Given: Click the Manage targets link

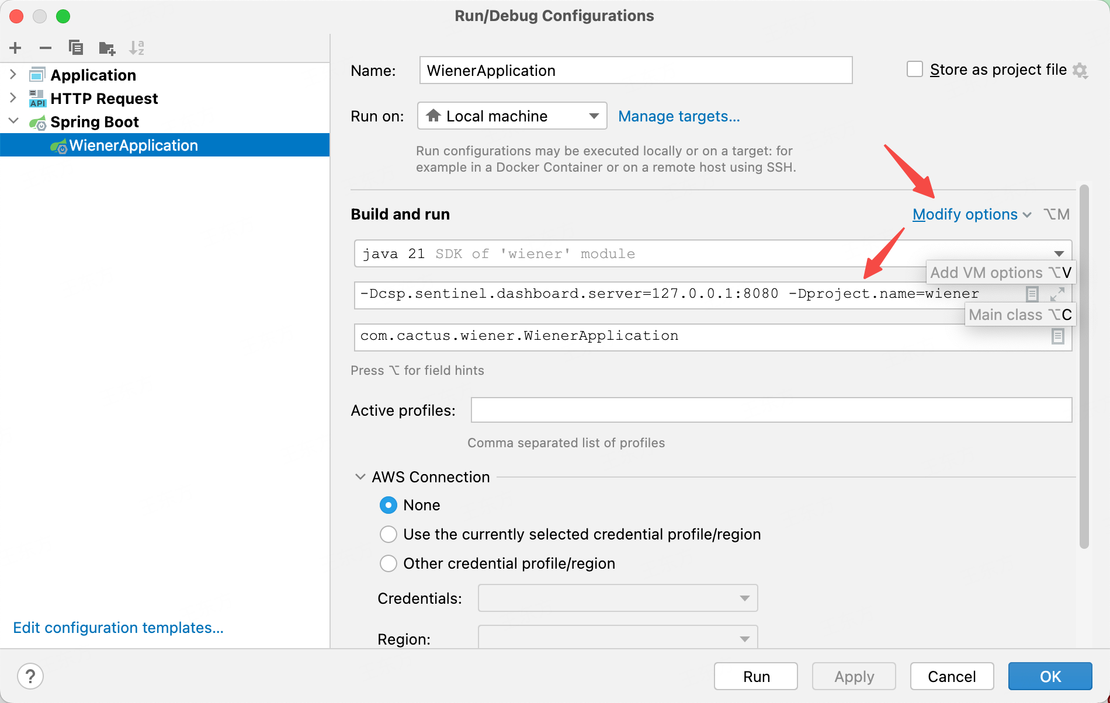Looking at the screenshot, I should click(679, 116).
